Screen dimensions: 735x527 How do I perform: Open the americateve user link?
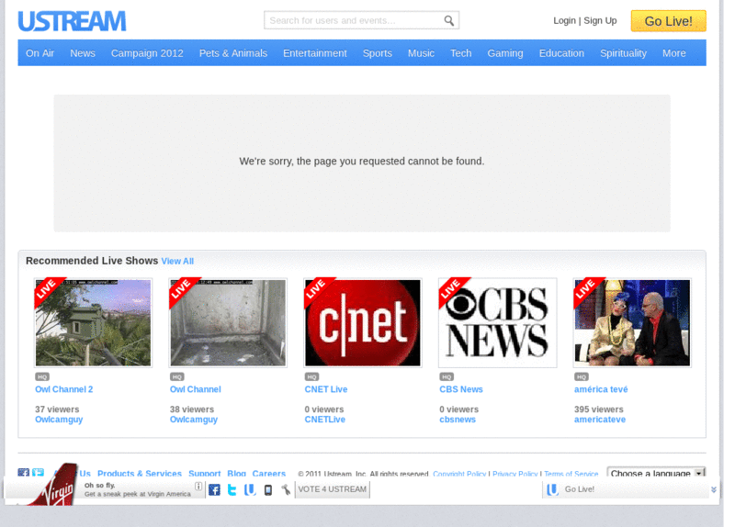pos(600,420)
